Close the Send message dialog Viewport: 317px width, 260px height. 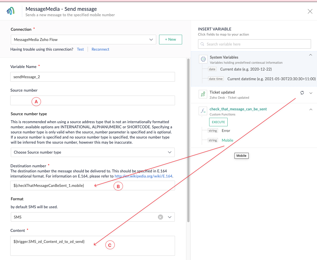point(310,11)
